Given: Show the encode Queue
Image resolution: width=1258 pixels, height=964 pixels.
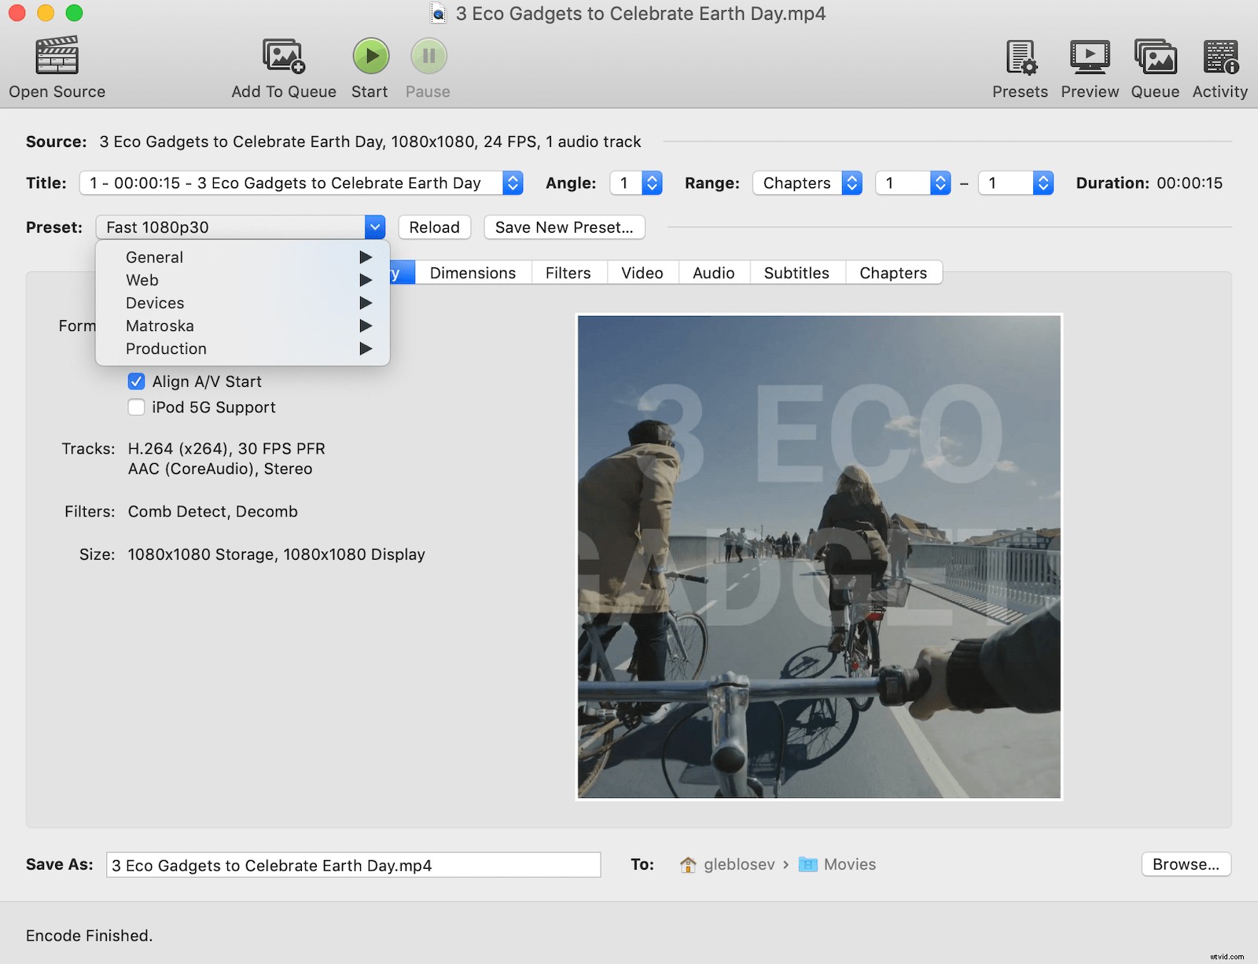Looking at the screenshot, I should pyautogui.click(x=1154, y=63).
